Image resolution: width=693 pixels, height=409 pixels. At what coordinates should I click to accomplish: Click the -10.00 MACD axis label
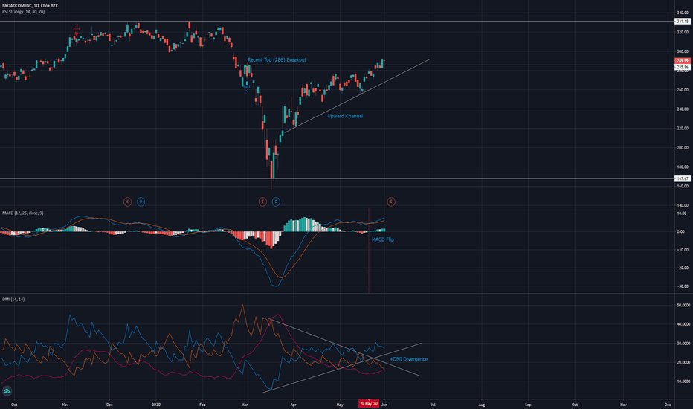[683, 250]
